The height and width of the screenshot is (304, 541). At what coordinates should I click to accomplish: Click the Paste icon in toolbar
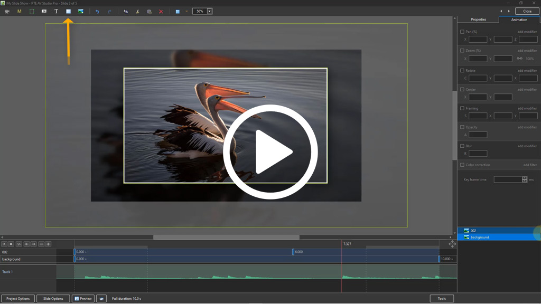click(149, 12)
